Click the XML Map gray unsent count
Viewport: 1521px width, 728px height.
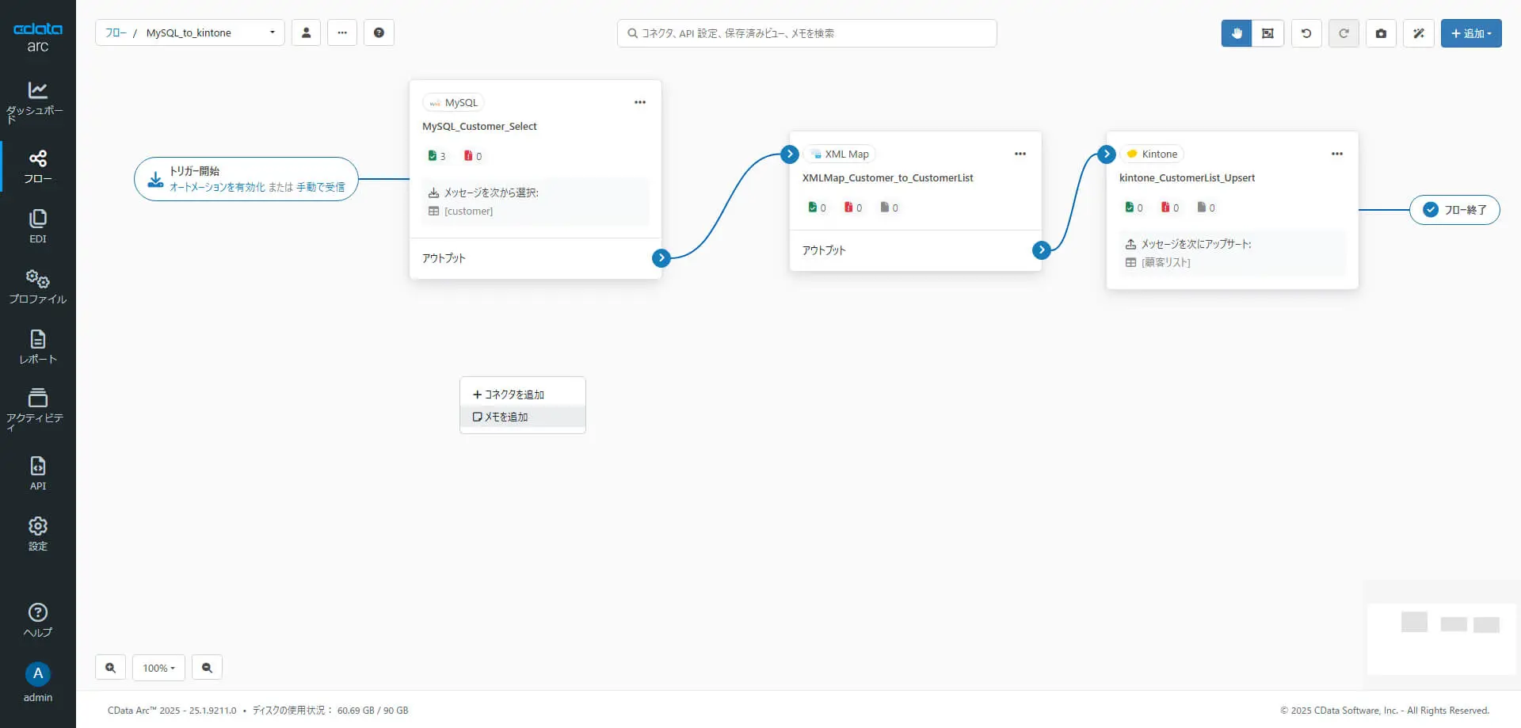click(890, 208)
